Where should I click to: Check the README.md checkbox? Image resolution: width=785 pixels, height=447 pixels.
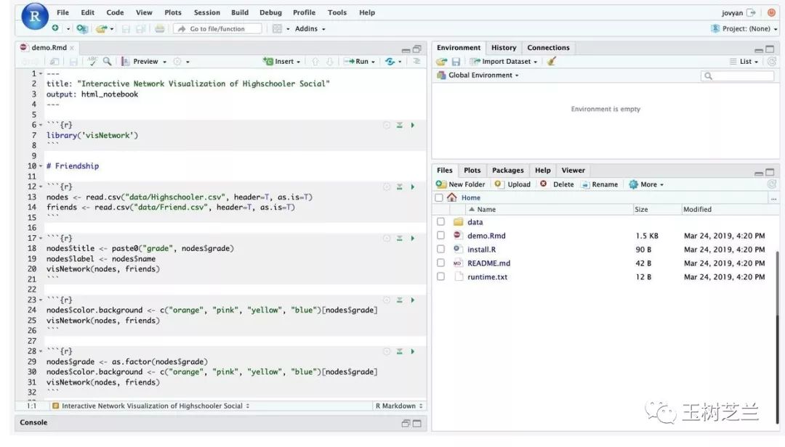click(x=440, y=263)
